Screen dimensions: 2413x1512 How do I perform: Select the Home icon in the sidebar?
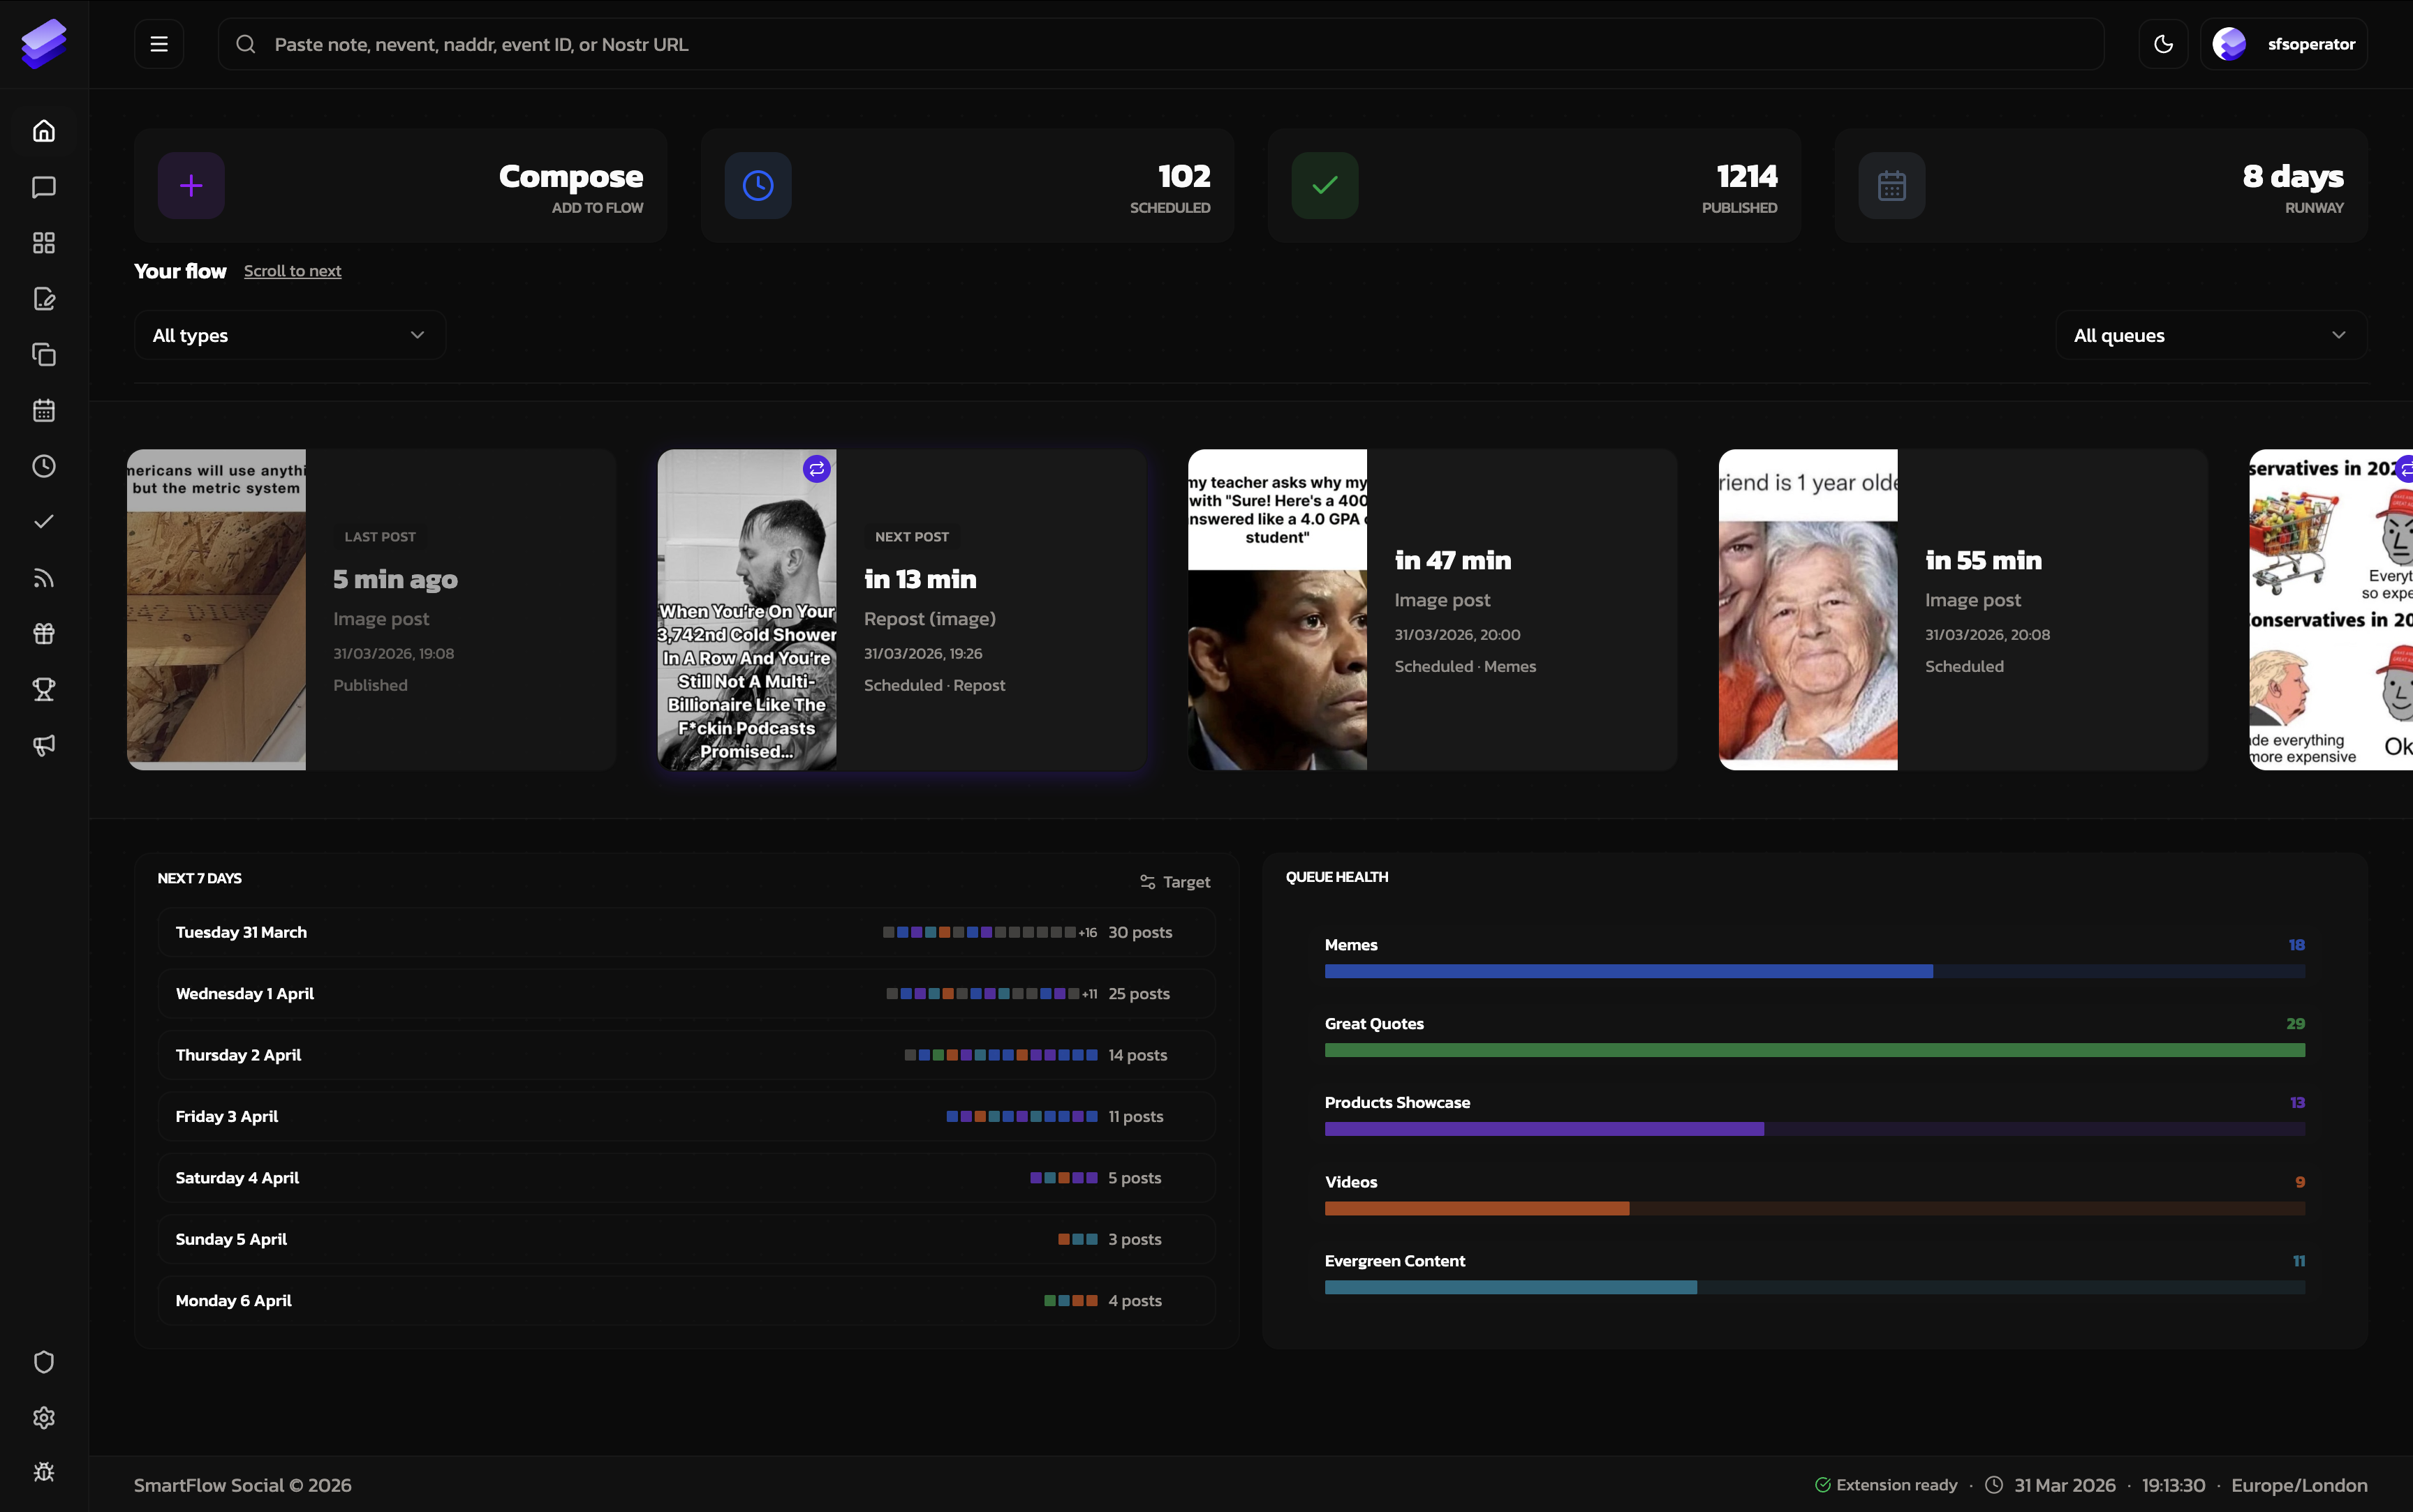(43, 130)
